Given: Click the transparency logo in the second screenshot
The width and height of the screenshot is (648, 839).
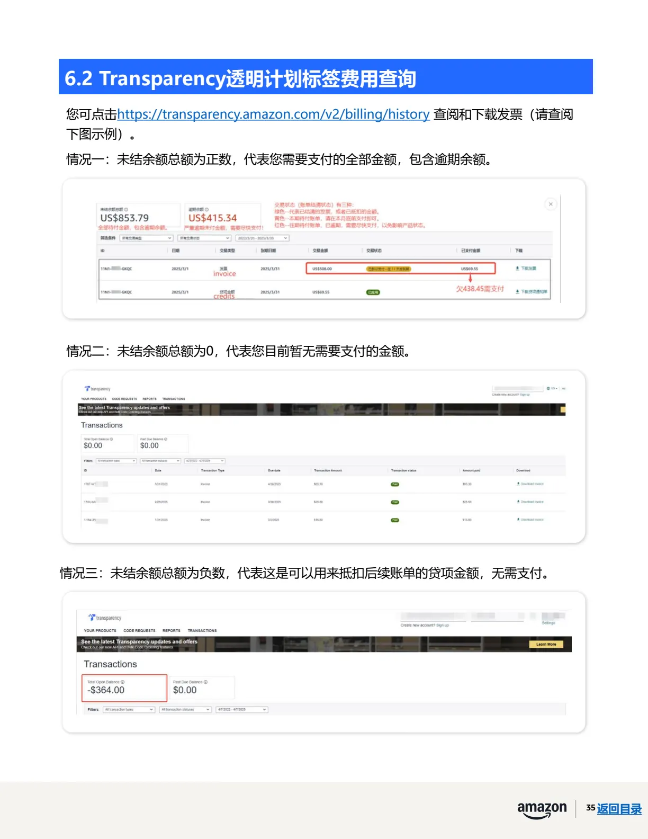Looking at the screenshot, I should 97,389.
